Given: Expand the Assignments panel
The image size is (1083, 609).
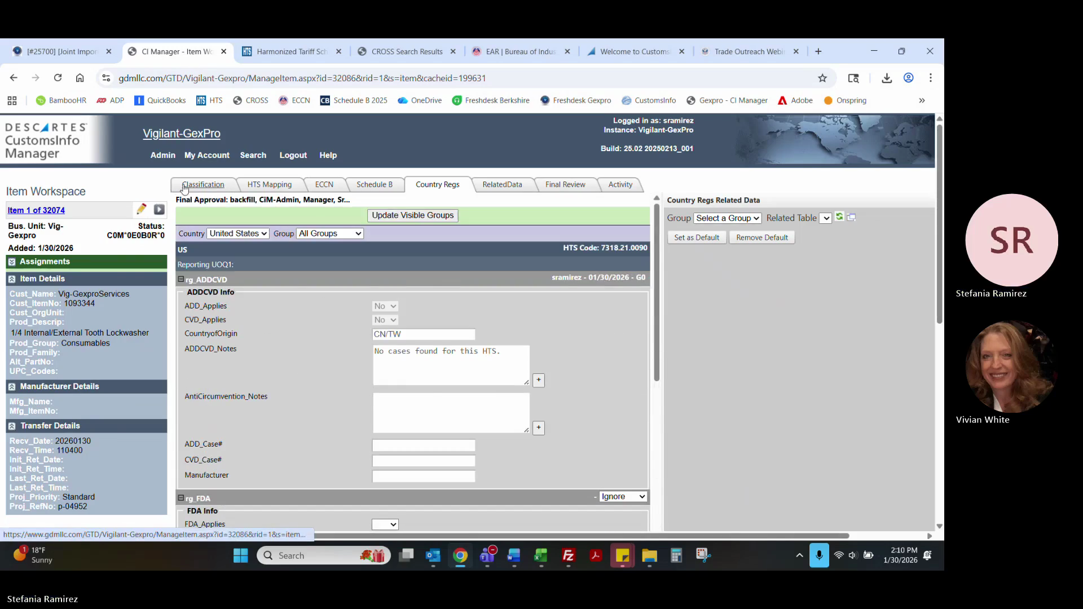Looking at the screenshot, I should click(x=12, y=262).
